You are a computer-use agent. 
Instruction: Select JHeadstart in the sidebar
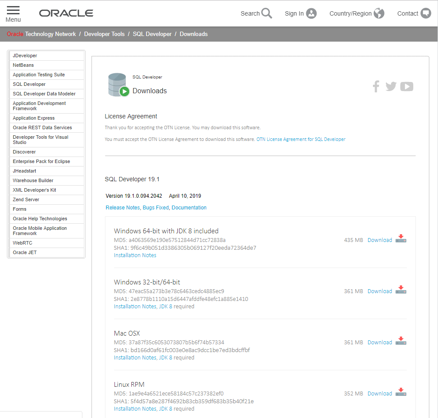(47, 170)
